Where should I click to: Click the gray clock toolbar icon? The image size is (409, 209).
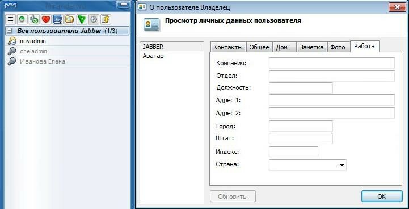tap(94, 19)
